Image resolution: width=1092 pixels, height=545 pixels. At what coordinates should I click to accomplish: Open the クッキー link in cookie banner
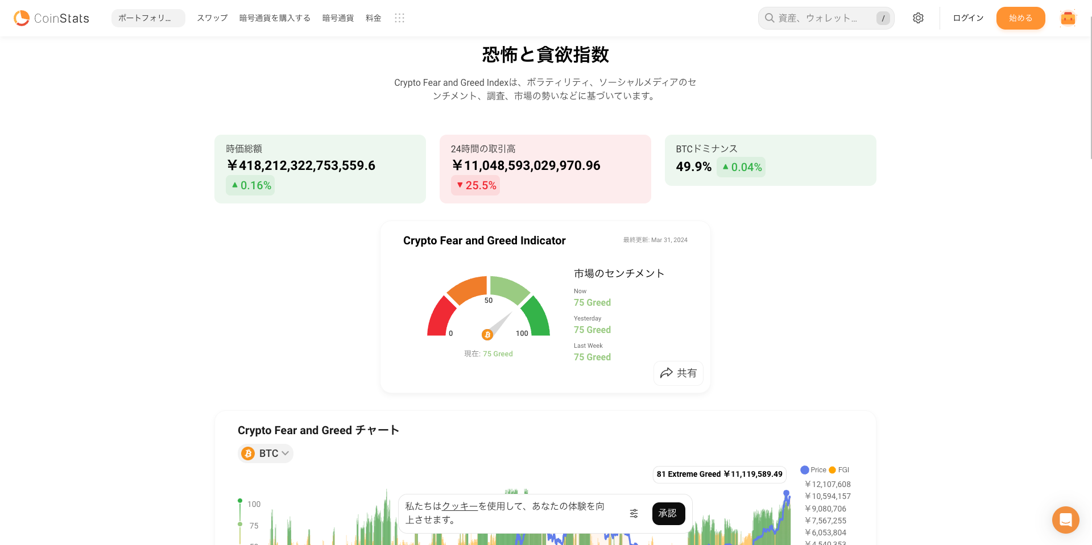click(x=458, y=505)
